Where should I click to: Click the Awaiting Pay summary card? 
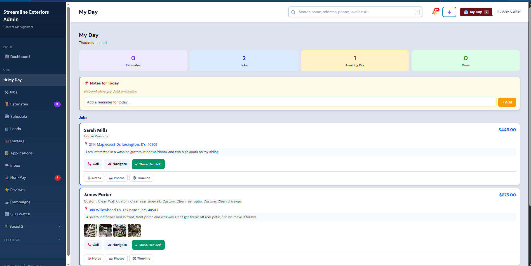click(x=355, y=61)
